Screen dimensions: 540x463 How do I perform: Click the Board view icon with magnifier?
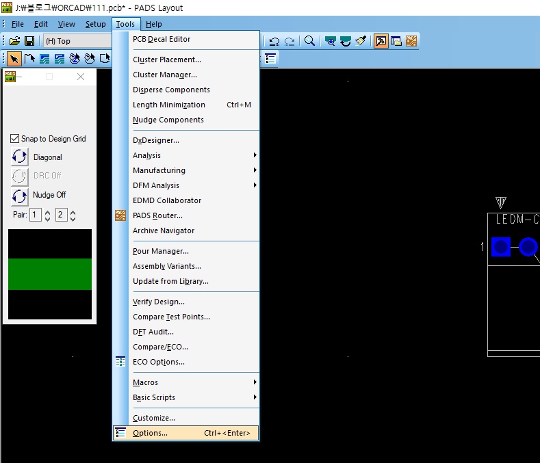point(331,41)
